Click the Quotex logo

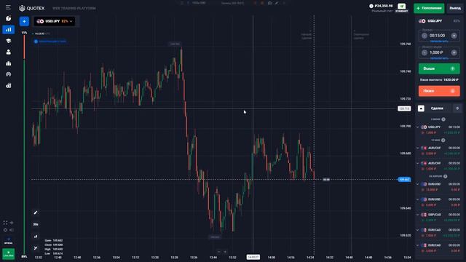[x=32, y=8]
